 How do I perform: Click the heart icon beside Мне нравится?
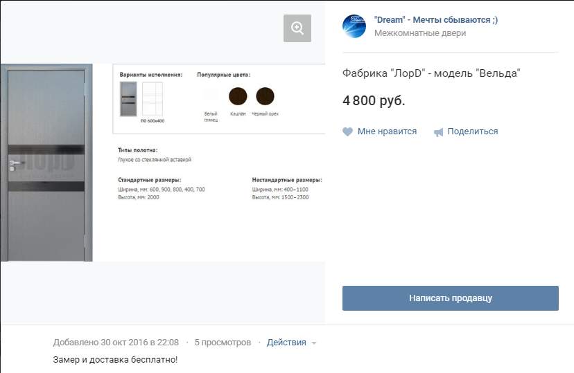coord(347,131)
